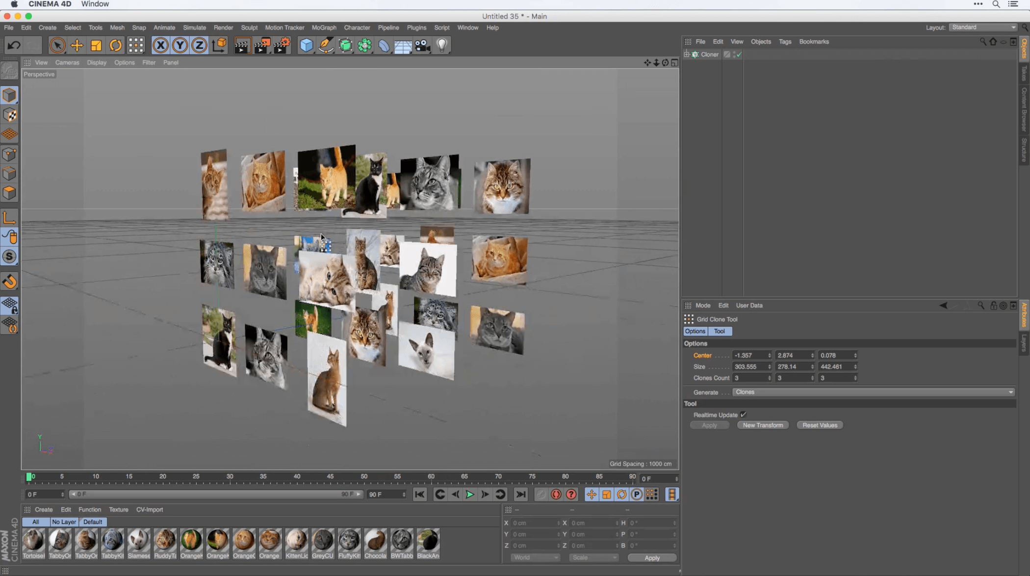Toggle the Realtime Update checkbox
The height and width of the screenshot is (576, 1030).
[x=744, y=415]
